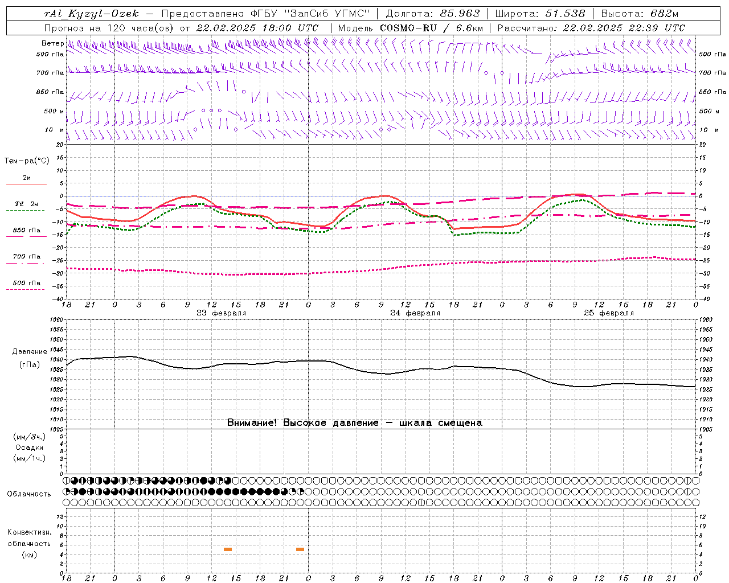Click the 'Td 2м' dew point legend entry
This screenshot has width=729, height=583.
[x=27, y=204]
